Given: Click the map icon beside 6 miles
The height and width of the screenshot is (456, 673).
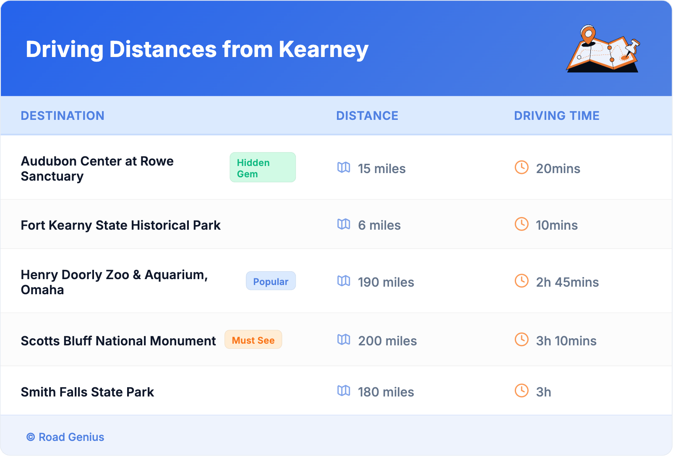Looking at the screenshot, I should (344, 224).
